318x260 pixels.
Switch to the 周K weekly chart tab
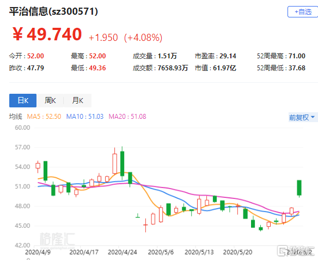tap(50, 100)
